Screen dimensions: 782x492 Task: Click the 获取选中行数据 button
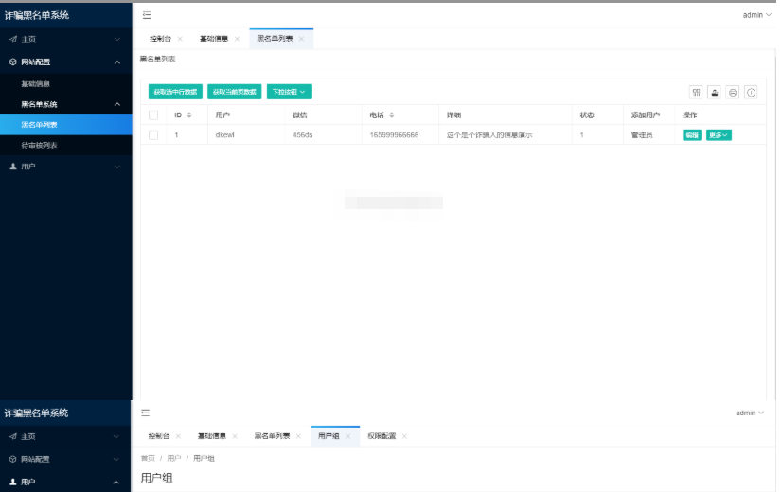tap(175, 92)
